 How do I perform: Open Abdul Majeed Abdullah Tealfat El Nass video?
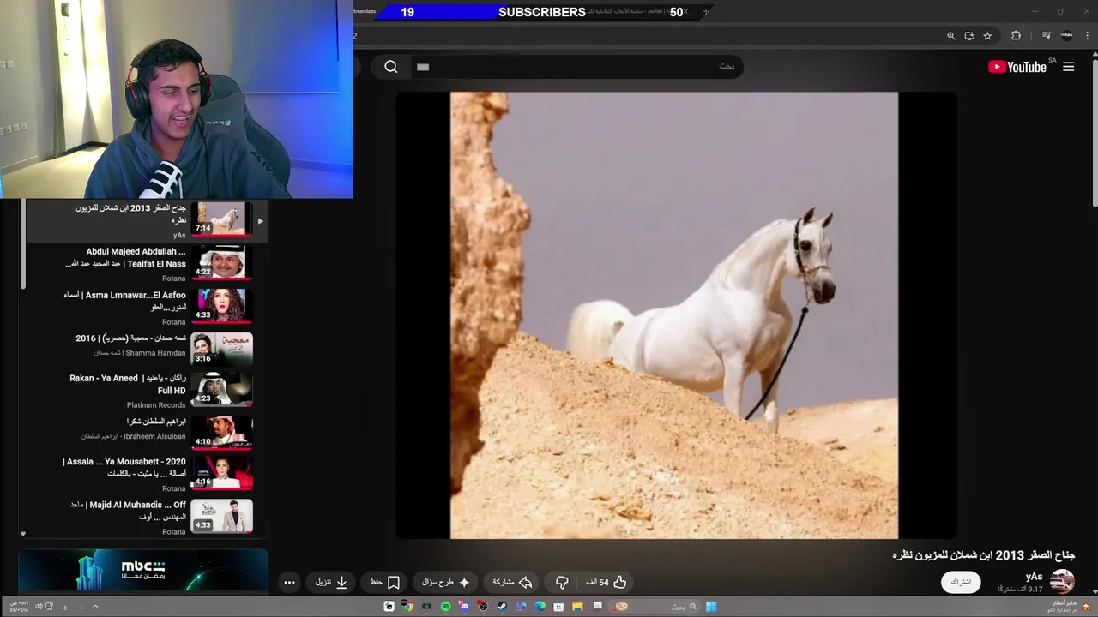point(222,262)
